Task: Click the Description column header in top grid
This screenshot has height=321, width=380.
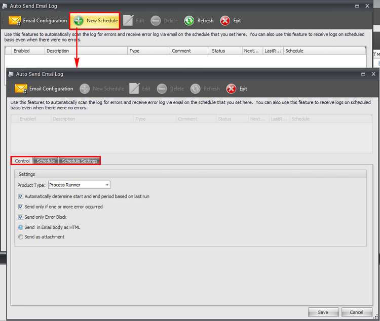Action: [x=85, y=51]
